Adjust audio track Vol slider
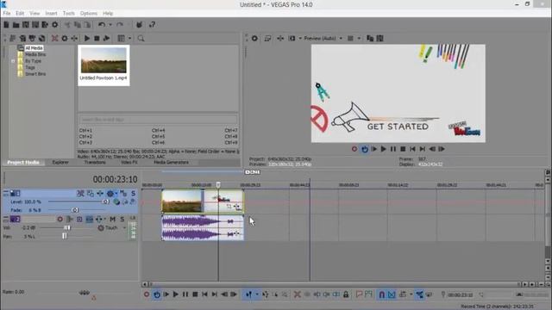Image resolution: width=552 pixels, height=310 pixels. coord(66,227)
